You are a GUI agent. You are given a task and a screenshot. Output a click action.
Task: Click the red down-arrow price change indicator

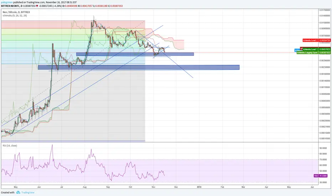click(x=37, y=6)
